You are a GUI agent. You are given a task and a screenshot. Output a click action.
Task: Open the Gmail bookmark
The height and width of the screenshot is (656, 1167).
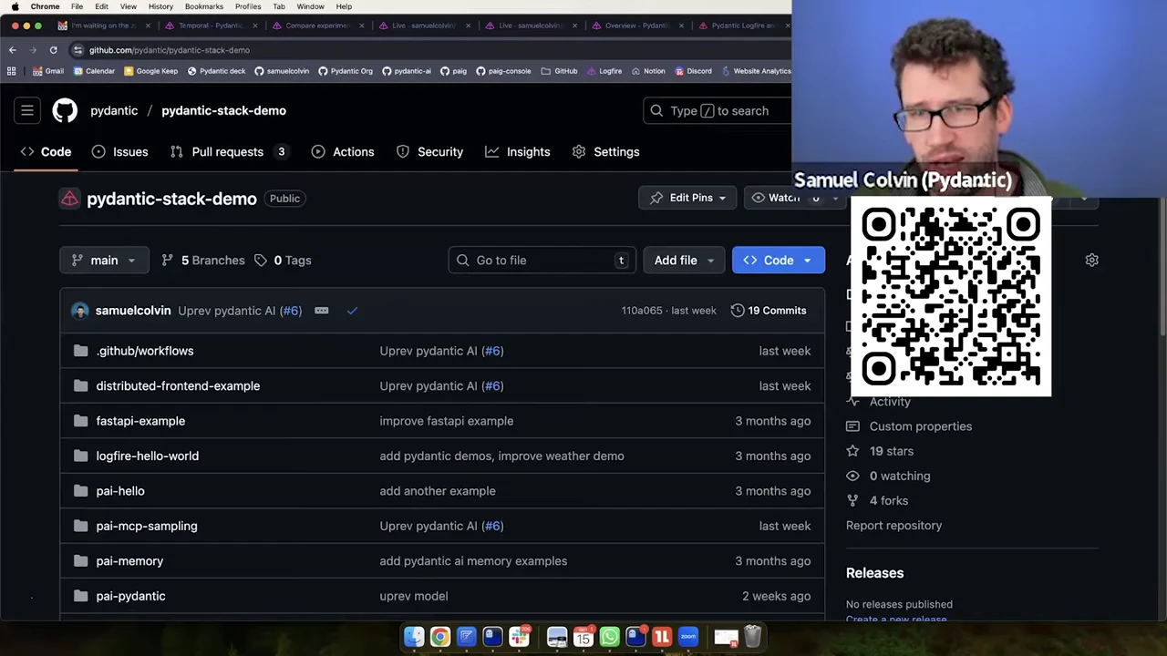click(x=48, y=71)
